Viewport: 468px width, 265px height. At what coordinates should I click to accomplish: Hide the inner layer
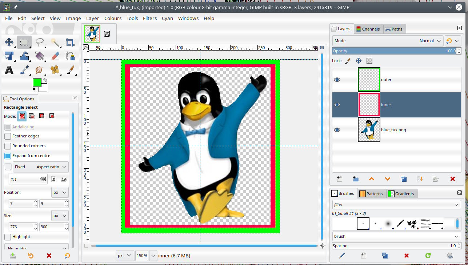tap(337, 105)
